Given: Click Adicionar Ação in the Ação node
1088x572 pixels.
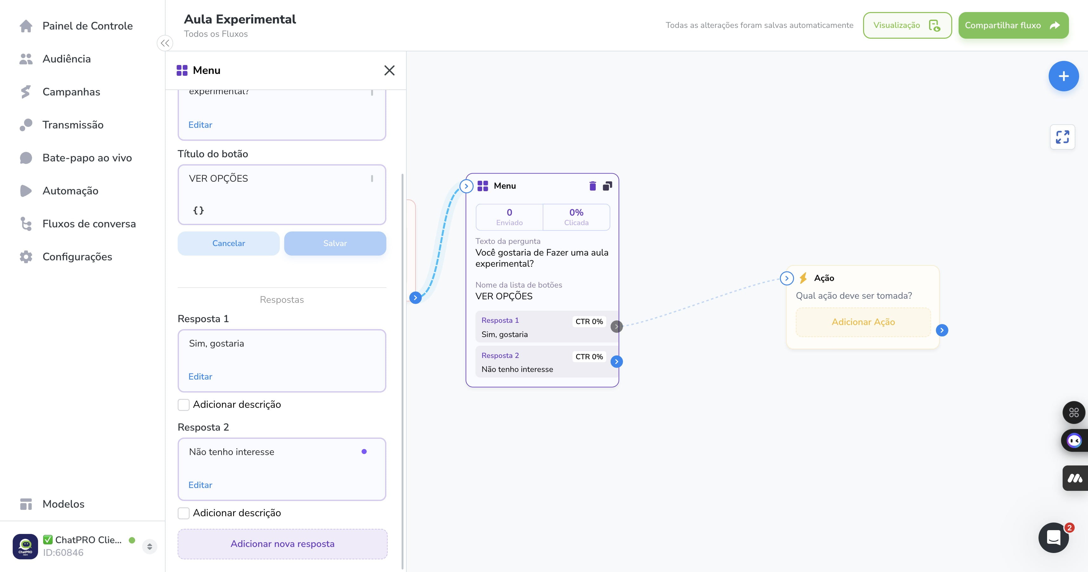Looking at the screenshot, I should click(x=863, y=322).
